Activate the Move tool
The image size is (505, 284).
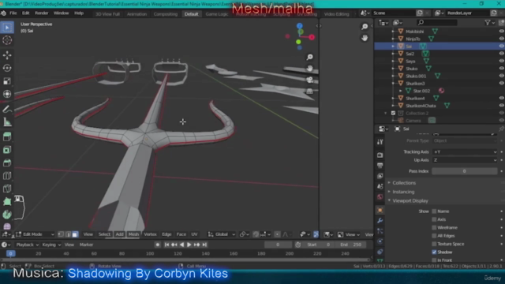point(7,55)
